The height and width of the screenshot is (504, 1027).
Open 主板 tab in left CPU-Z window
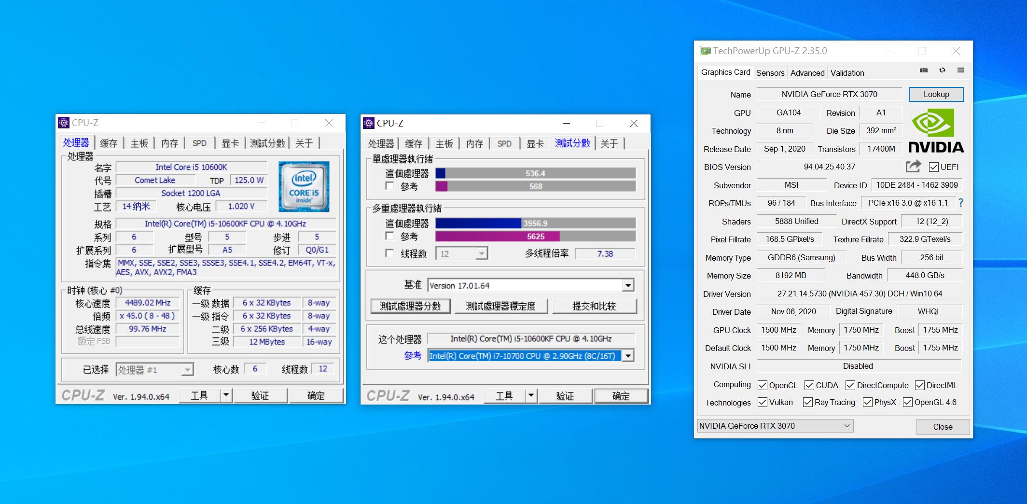[x=139, y=143]
